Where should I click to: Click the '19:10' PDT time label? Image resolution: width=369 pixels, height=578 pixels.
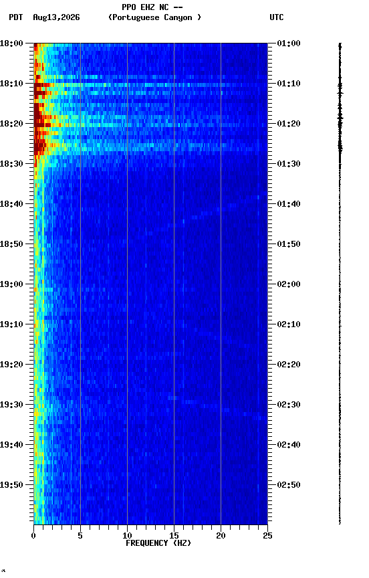click(x=11, y=324)
